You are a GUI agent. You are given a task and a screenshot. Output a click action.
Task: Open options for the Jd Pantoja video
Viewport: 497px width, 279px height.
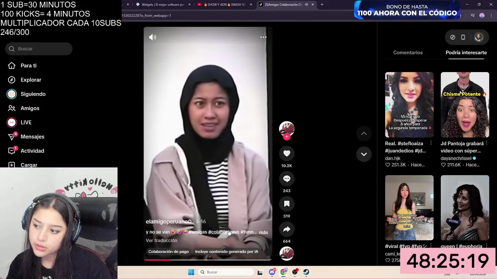pos(486,143)
